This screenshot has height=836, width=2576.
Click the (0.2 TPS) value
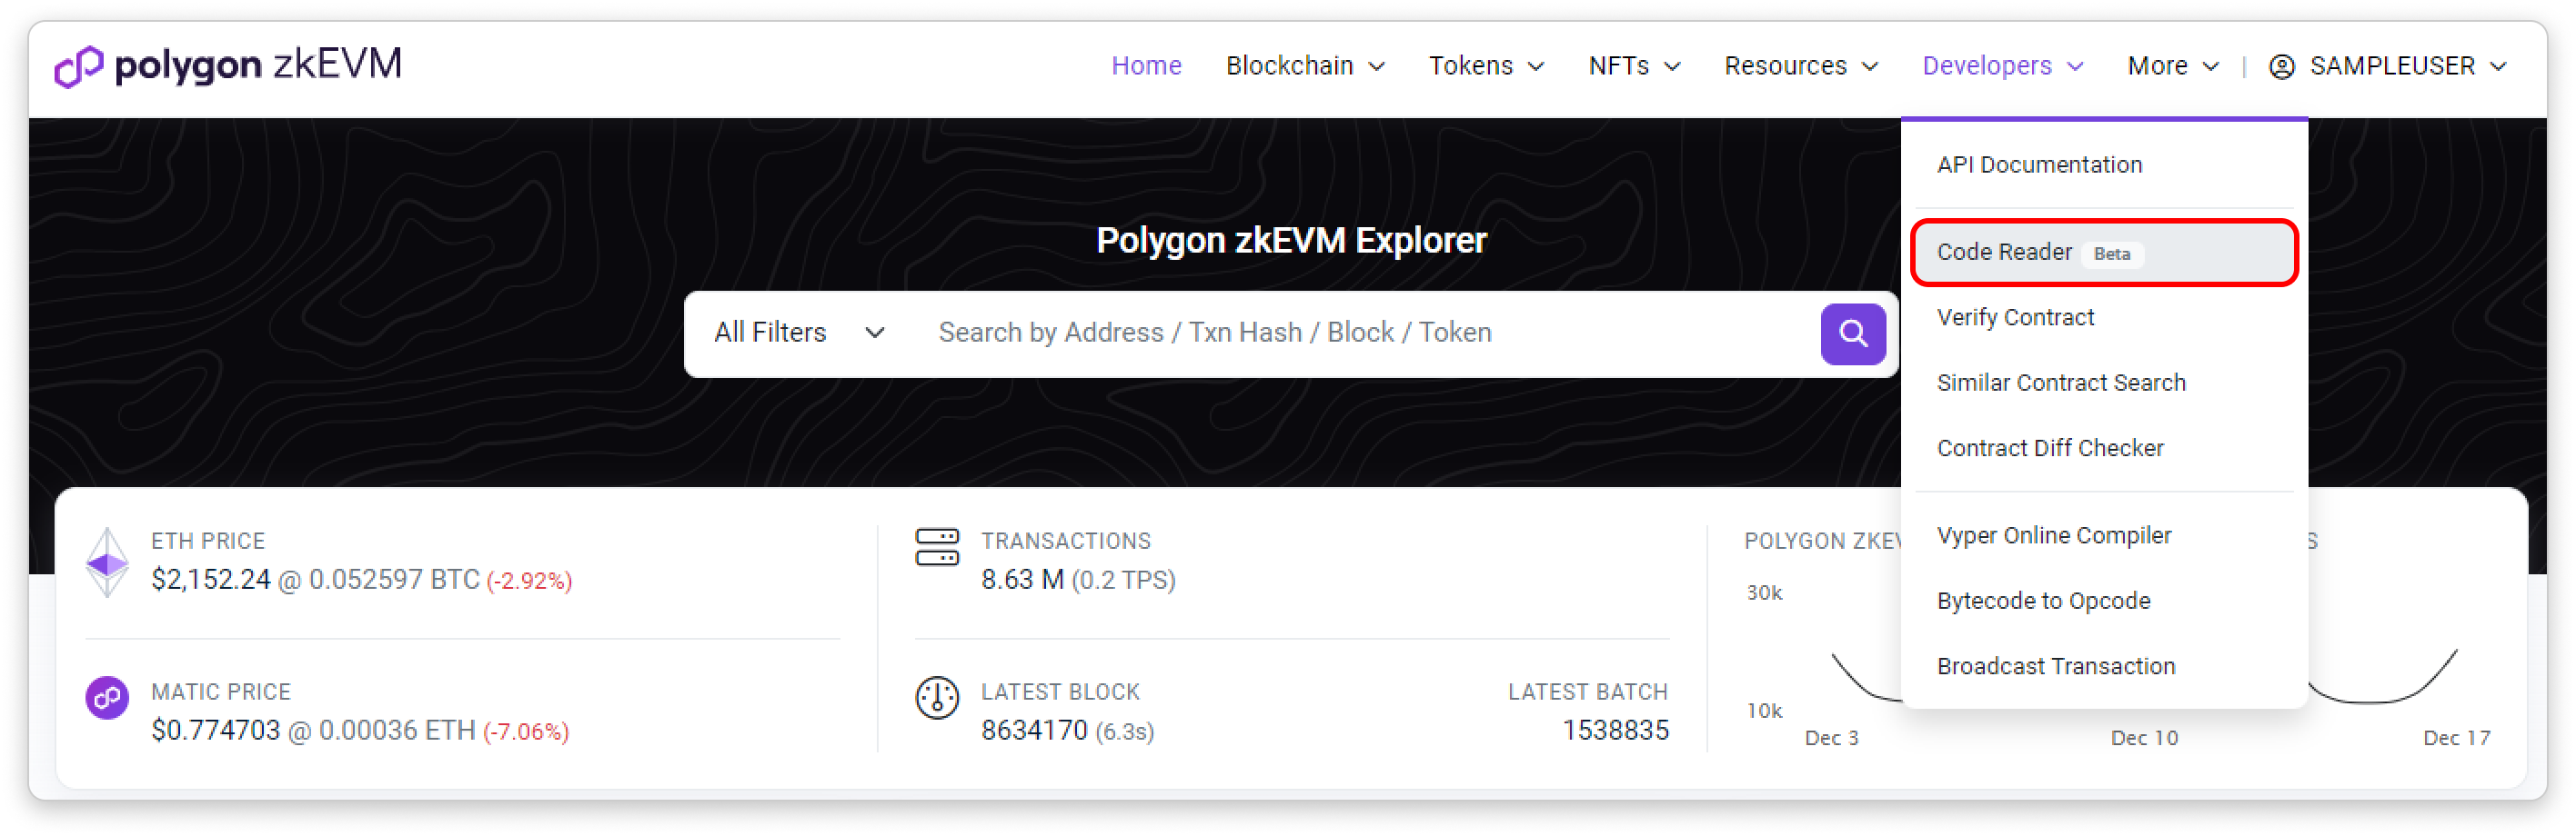click(x=1123, y=581)
